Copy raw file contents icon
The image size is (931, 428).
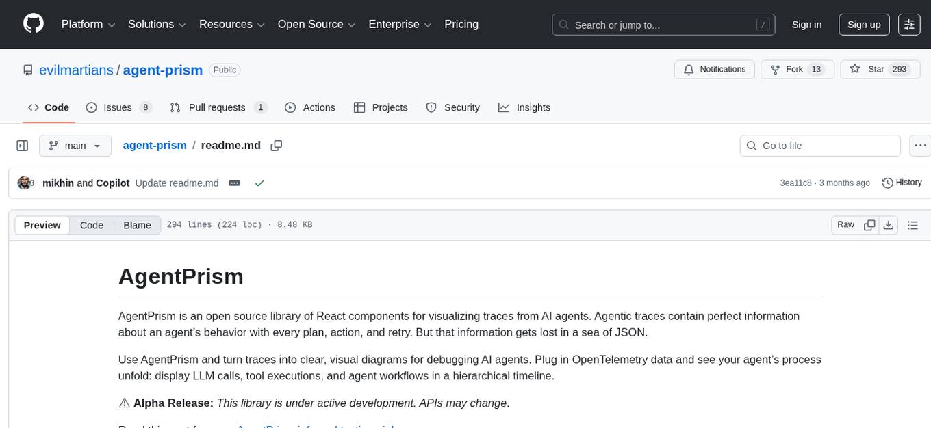869,225
